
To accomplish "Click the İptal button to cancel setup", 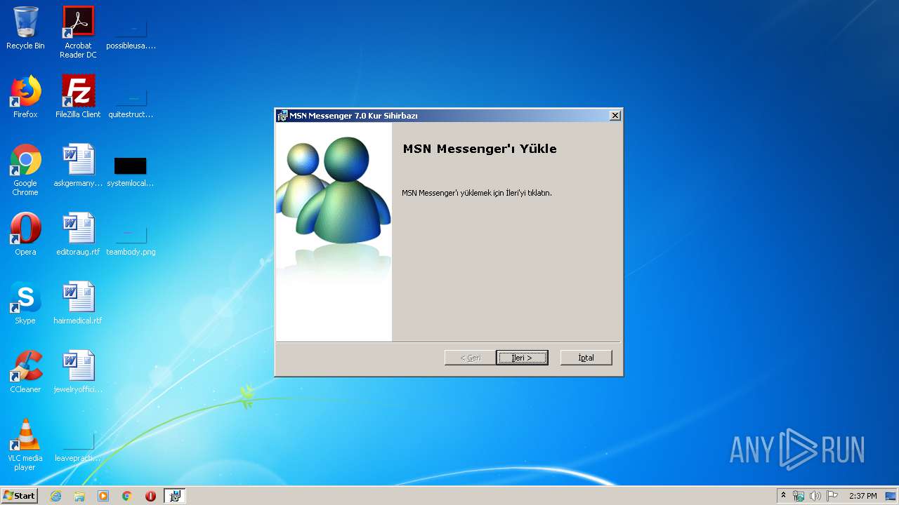I will pyautogui.click(x=586, y=358).
